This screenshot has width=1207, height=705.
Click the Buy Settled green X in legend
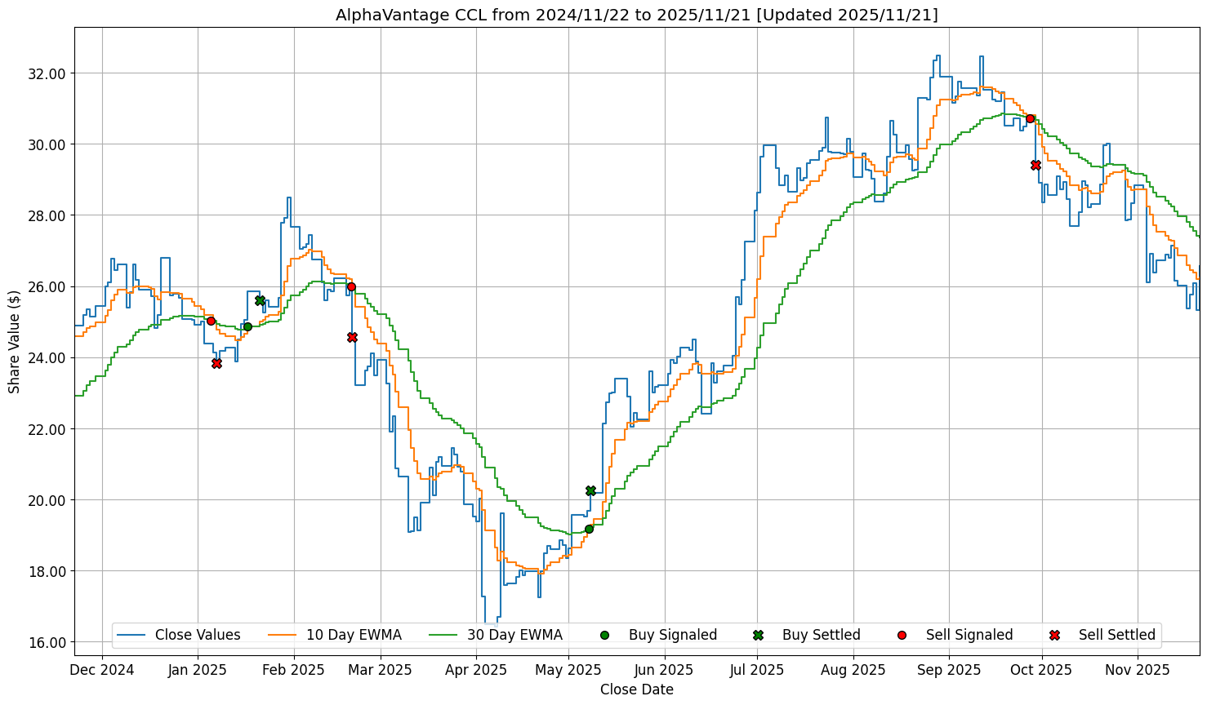point(758,635)
